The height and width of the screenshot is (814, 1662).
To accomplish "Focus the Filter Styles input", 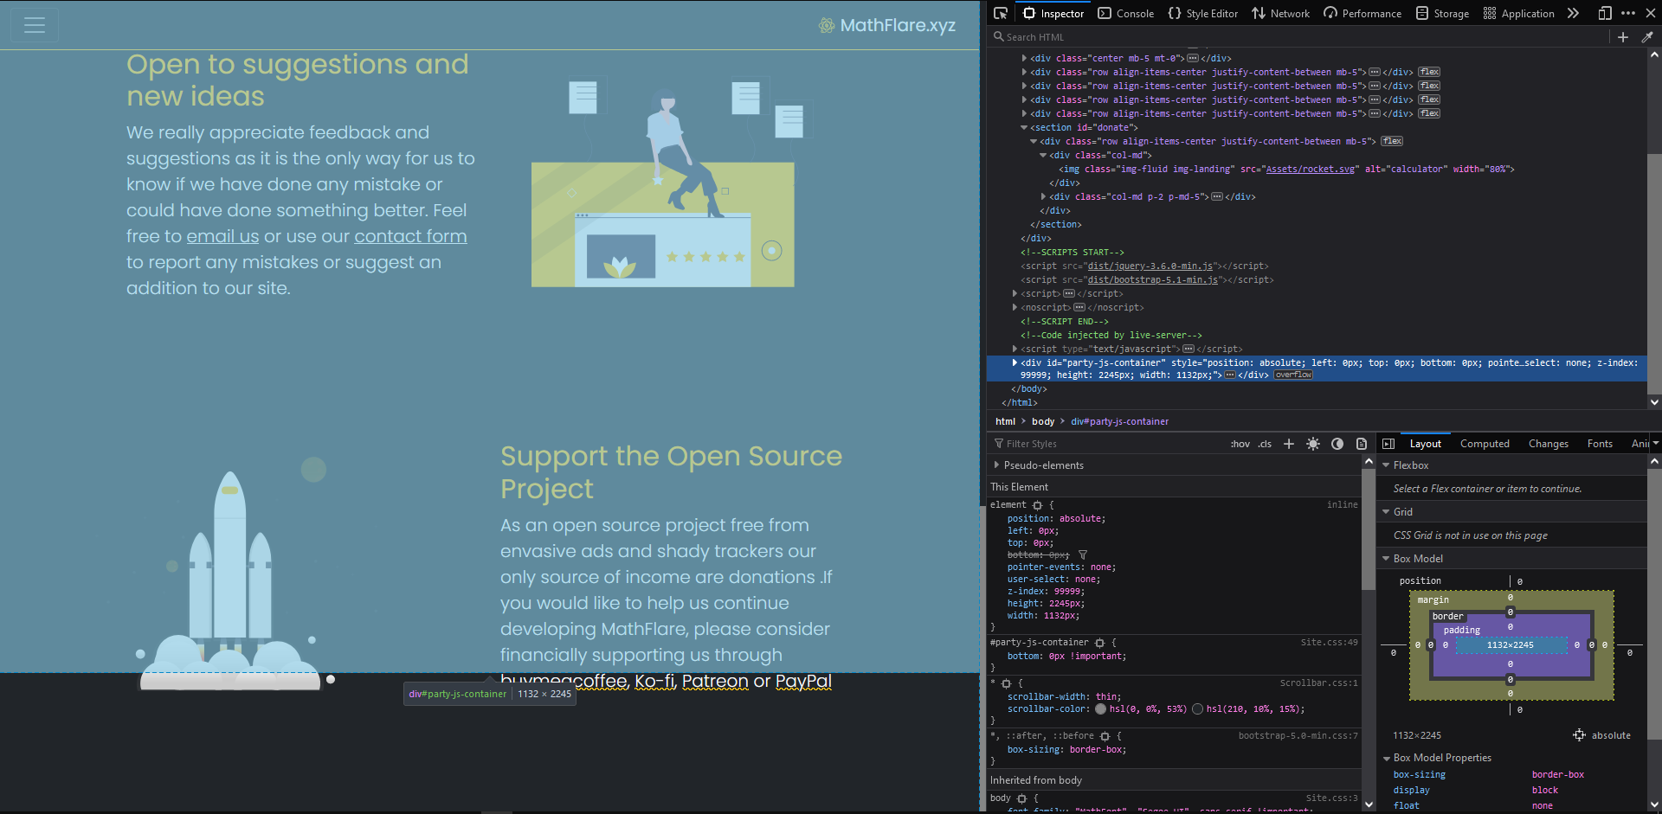I will 1108,444.
